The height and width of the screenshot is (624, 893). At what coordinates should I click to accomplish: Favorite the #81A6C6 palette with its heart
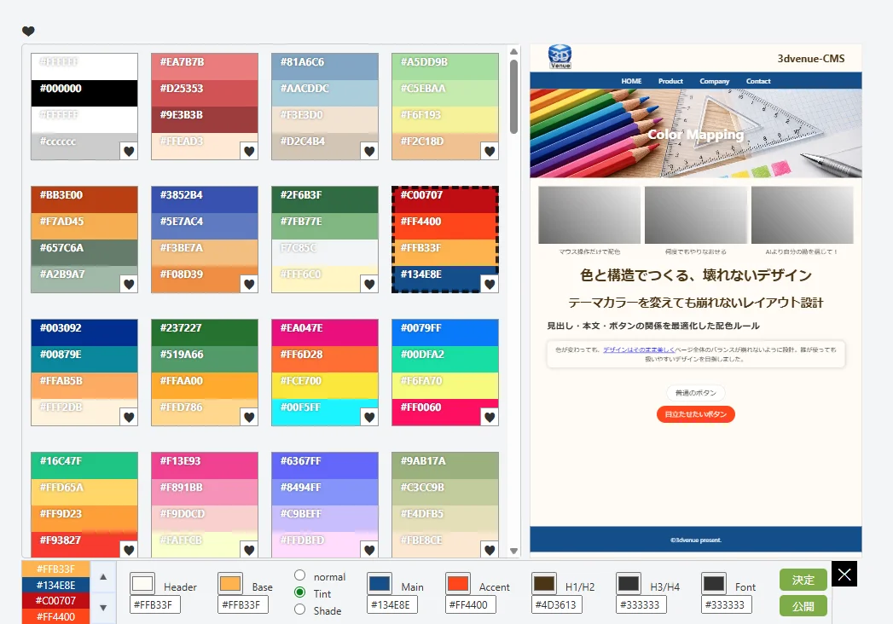point(369,151)
